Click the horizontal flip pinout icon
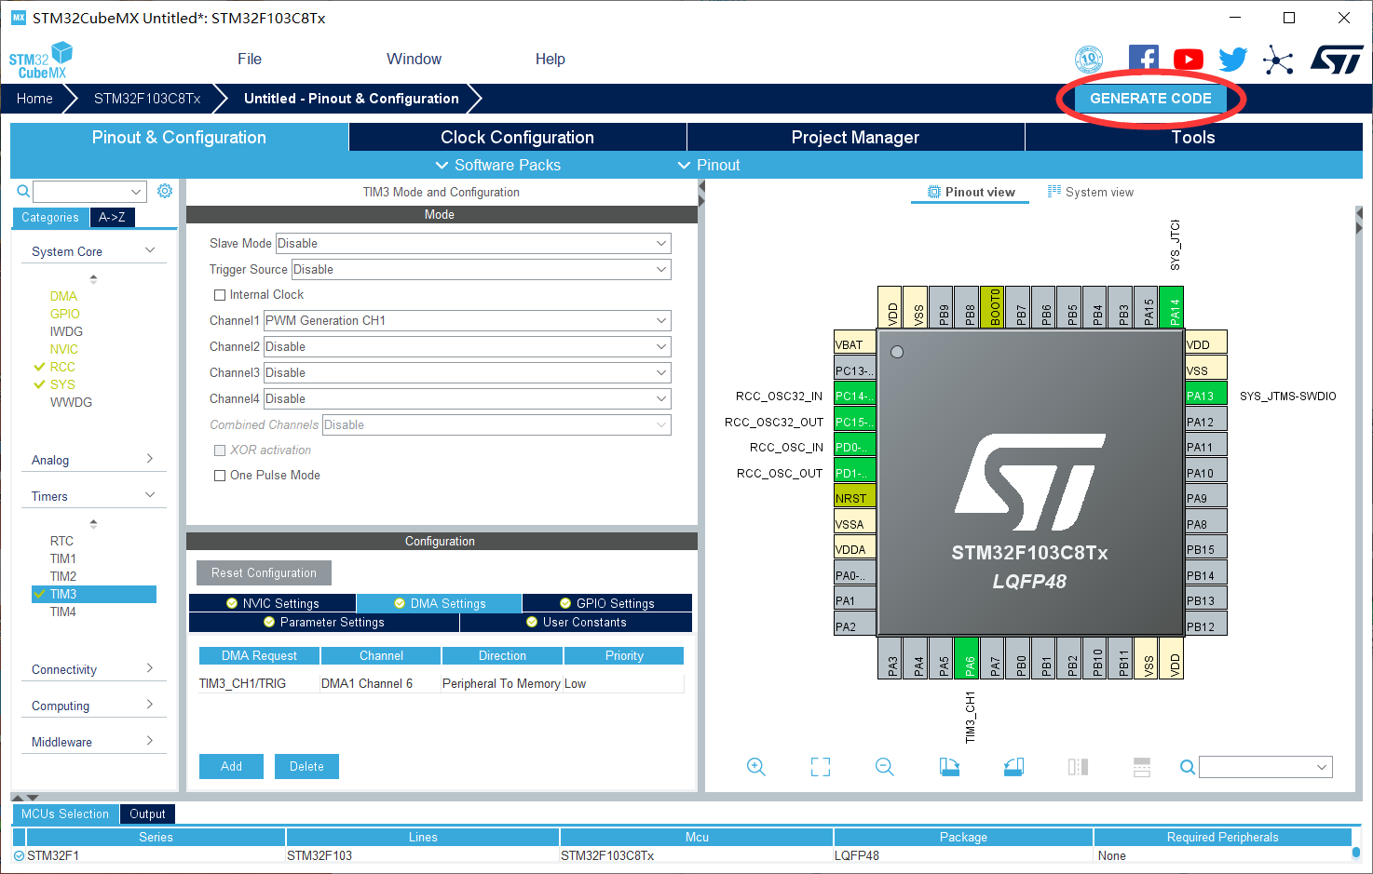Screen dimensions: 1373x874 pos(1078,767)
